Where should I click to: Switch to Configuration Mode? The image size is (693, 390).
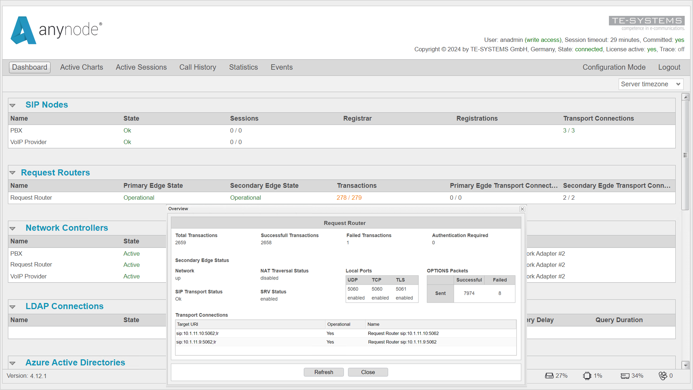click(x=614, y=68)
